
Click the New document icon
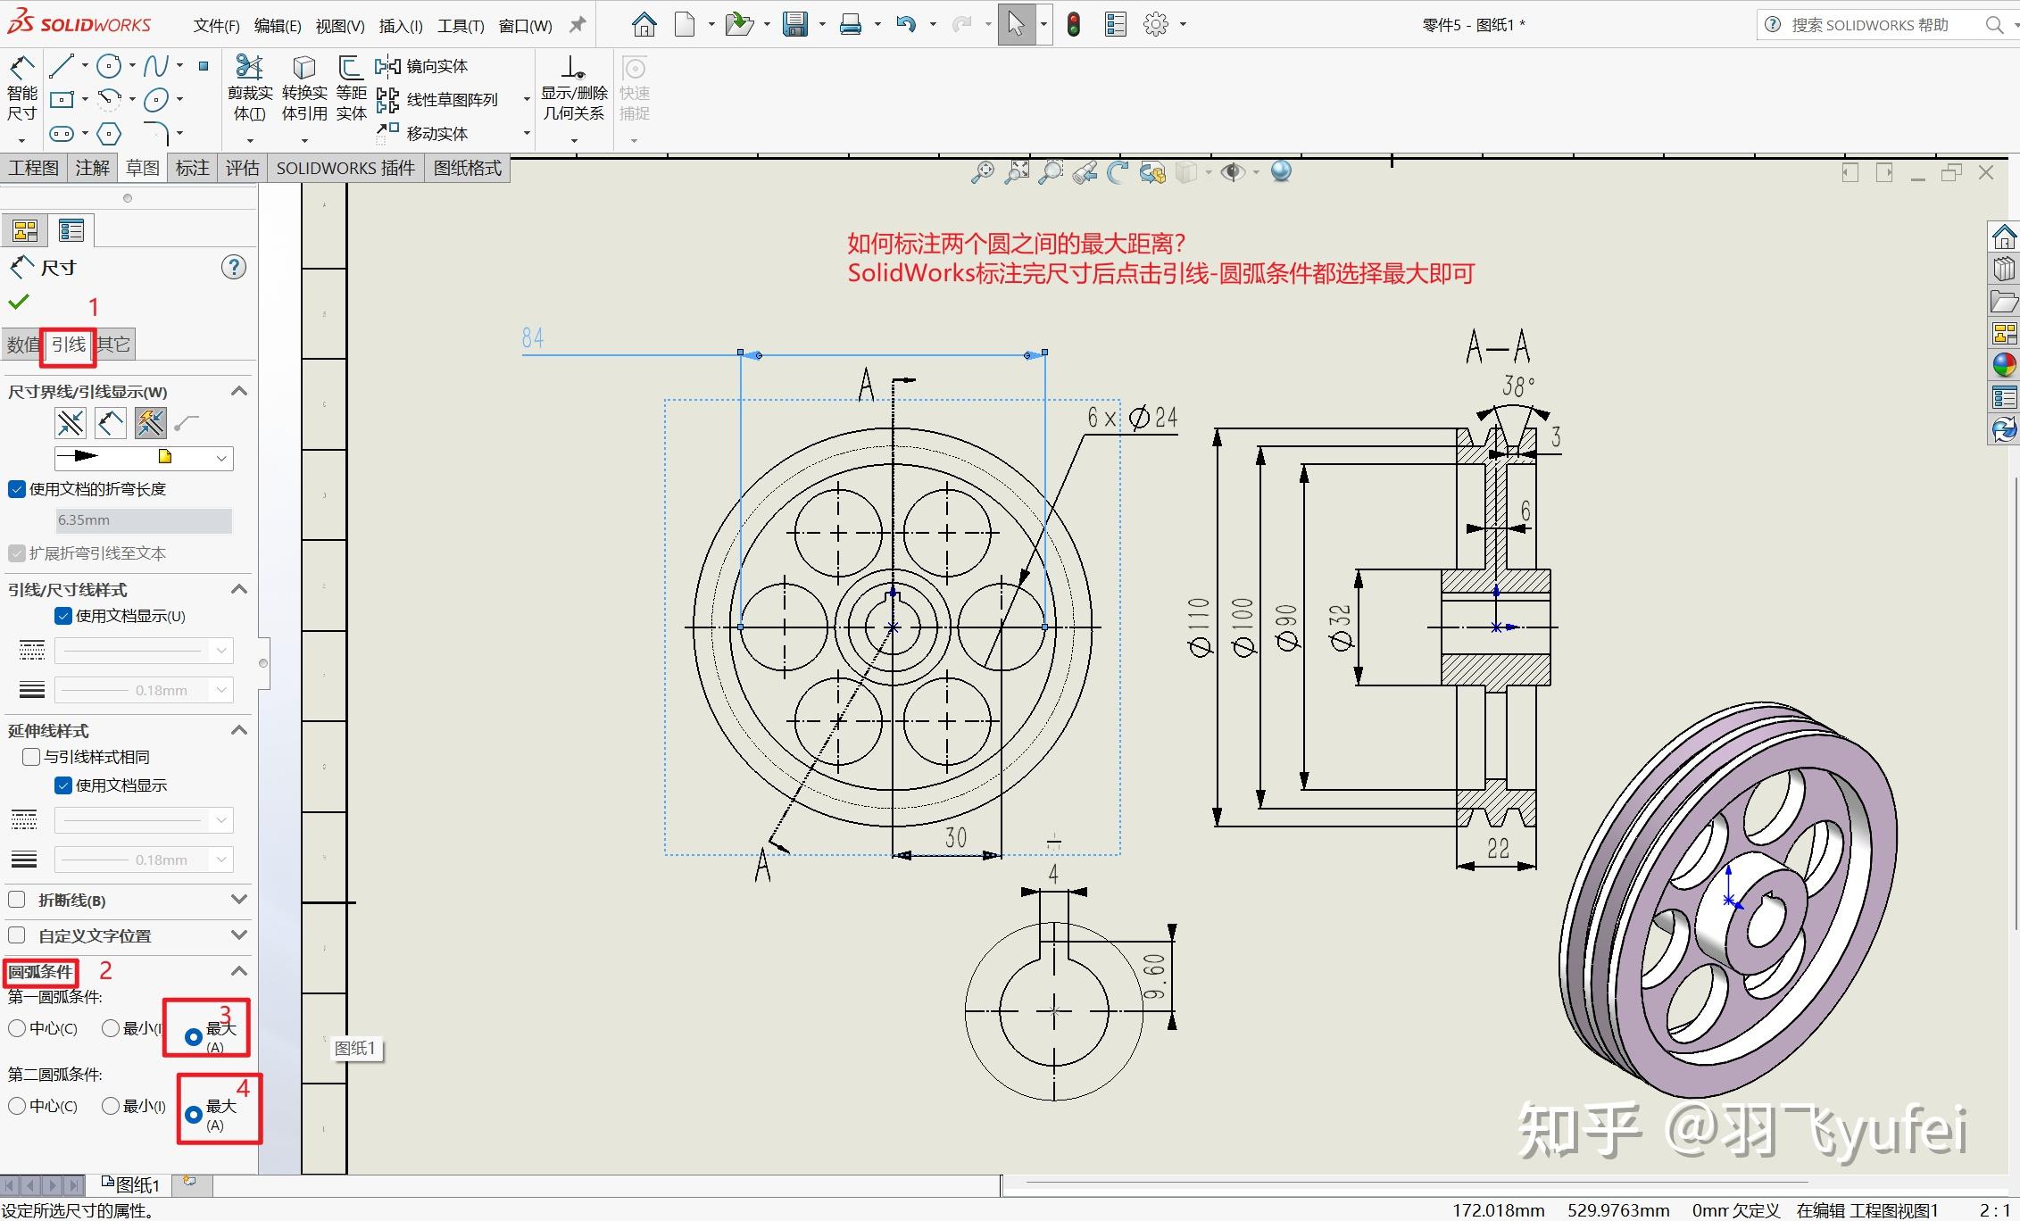[685, 24]
